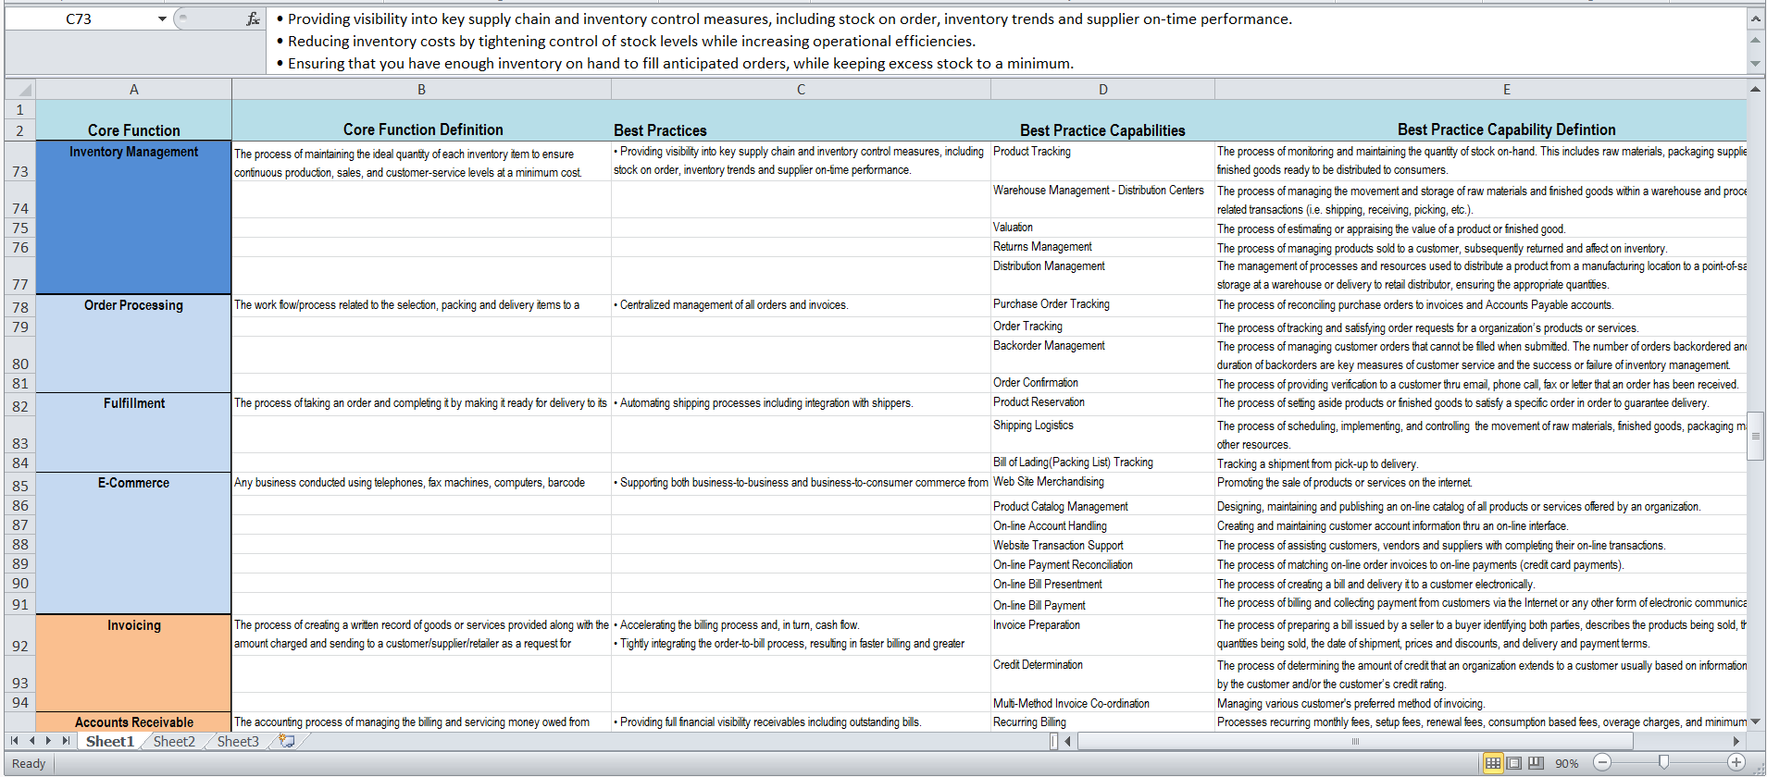This screenshot has width=1767, height=777.
Task: Click the Insert Function fx icon
Action: point(253,18)
